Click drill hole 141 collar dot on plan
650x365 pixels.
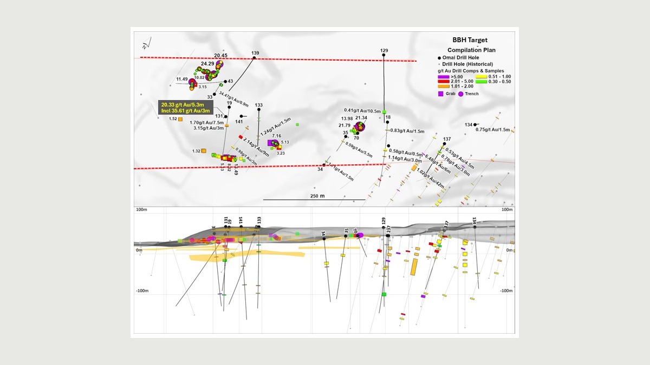click(x=241, y=116)
